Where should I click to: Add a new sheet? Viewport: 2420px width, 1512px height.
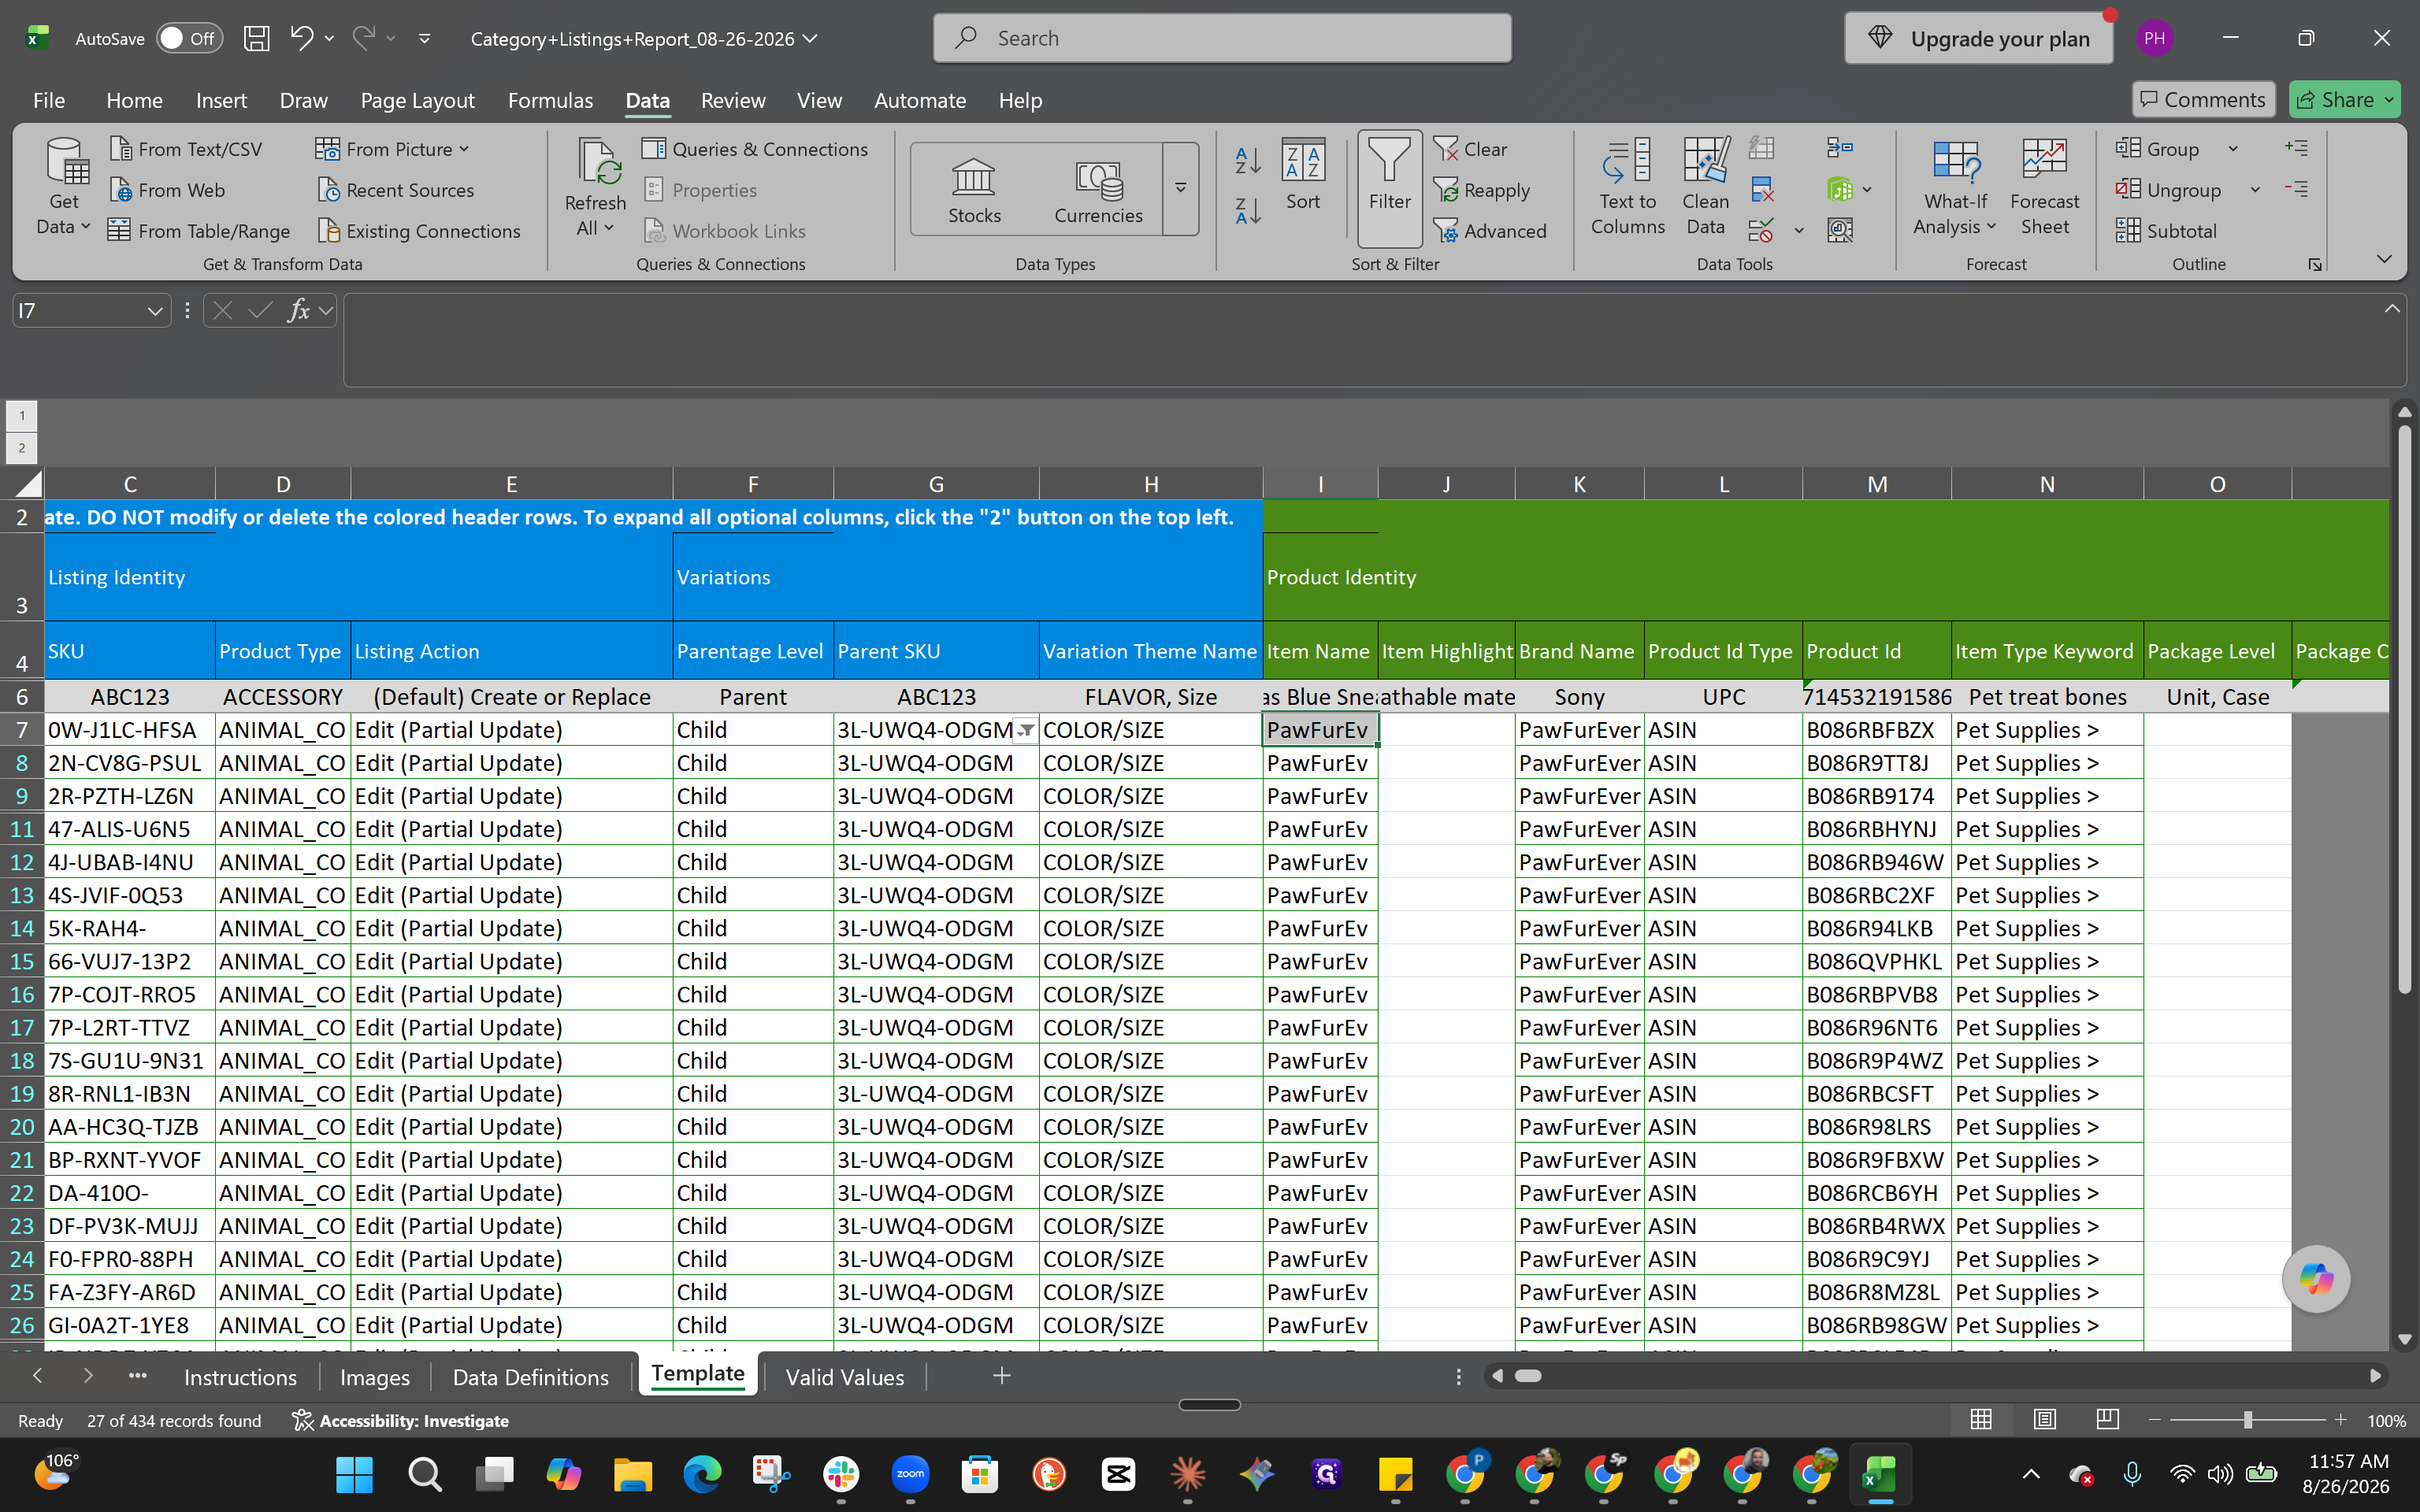coord(1001,1376)
